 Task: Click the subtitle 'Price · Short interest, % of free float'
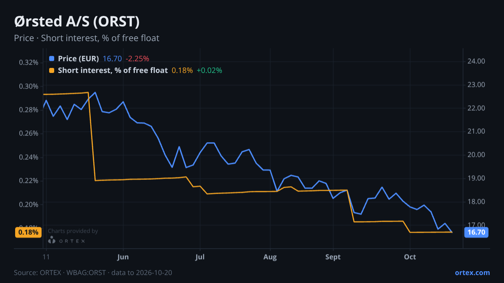87,38
